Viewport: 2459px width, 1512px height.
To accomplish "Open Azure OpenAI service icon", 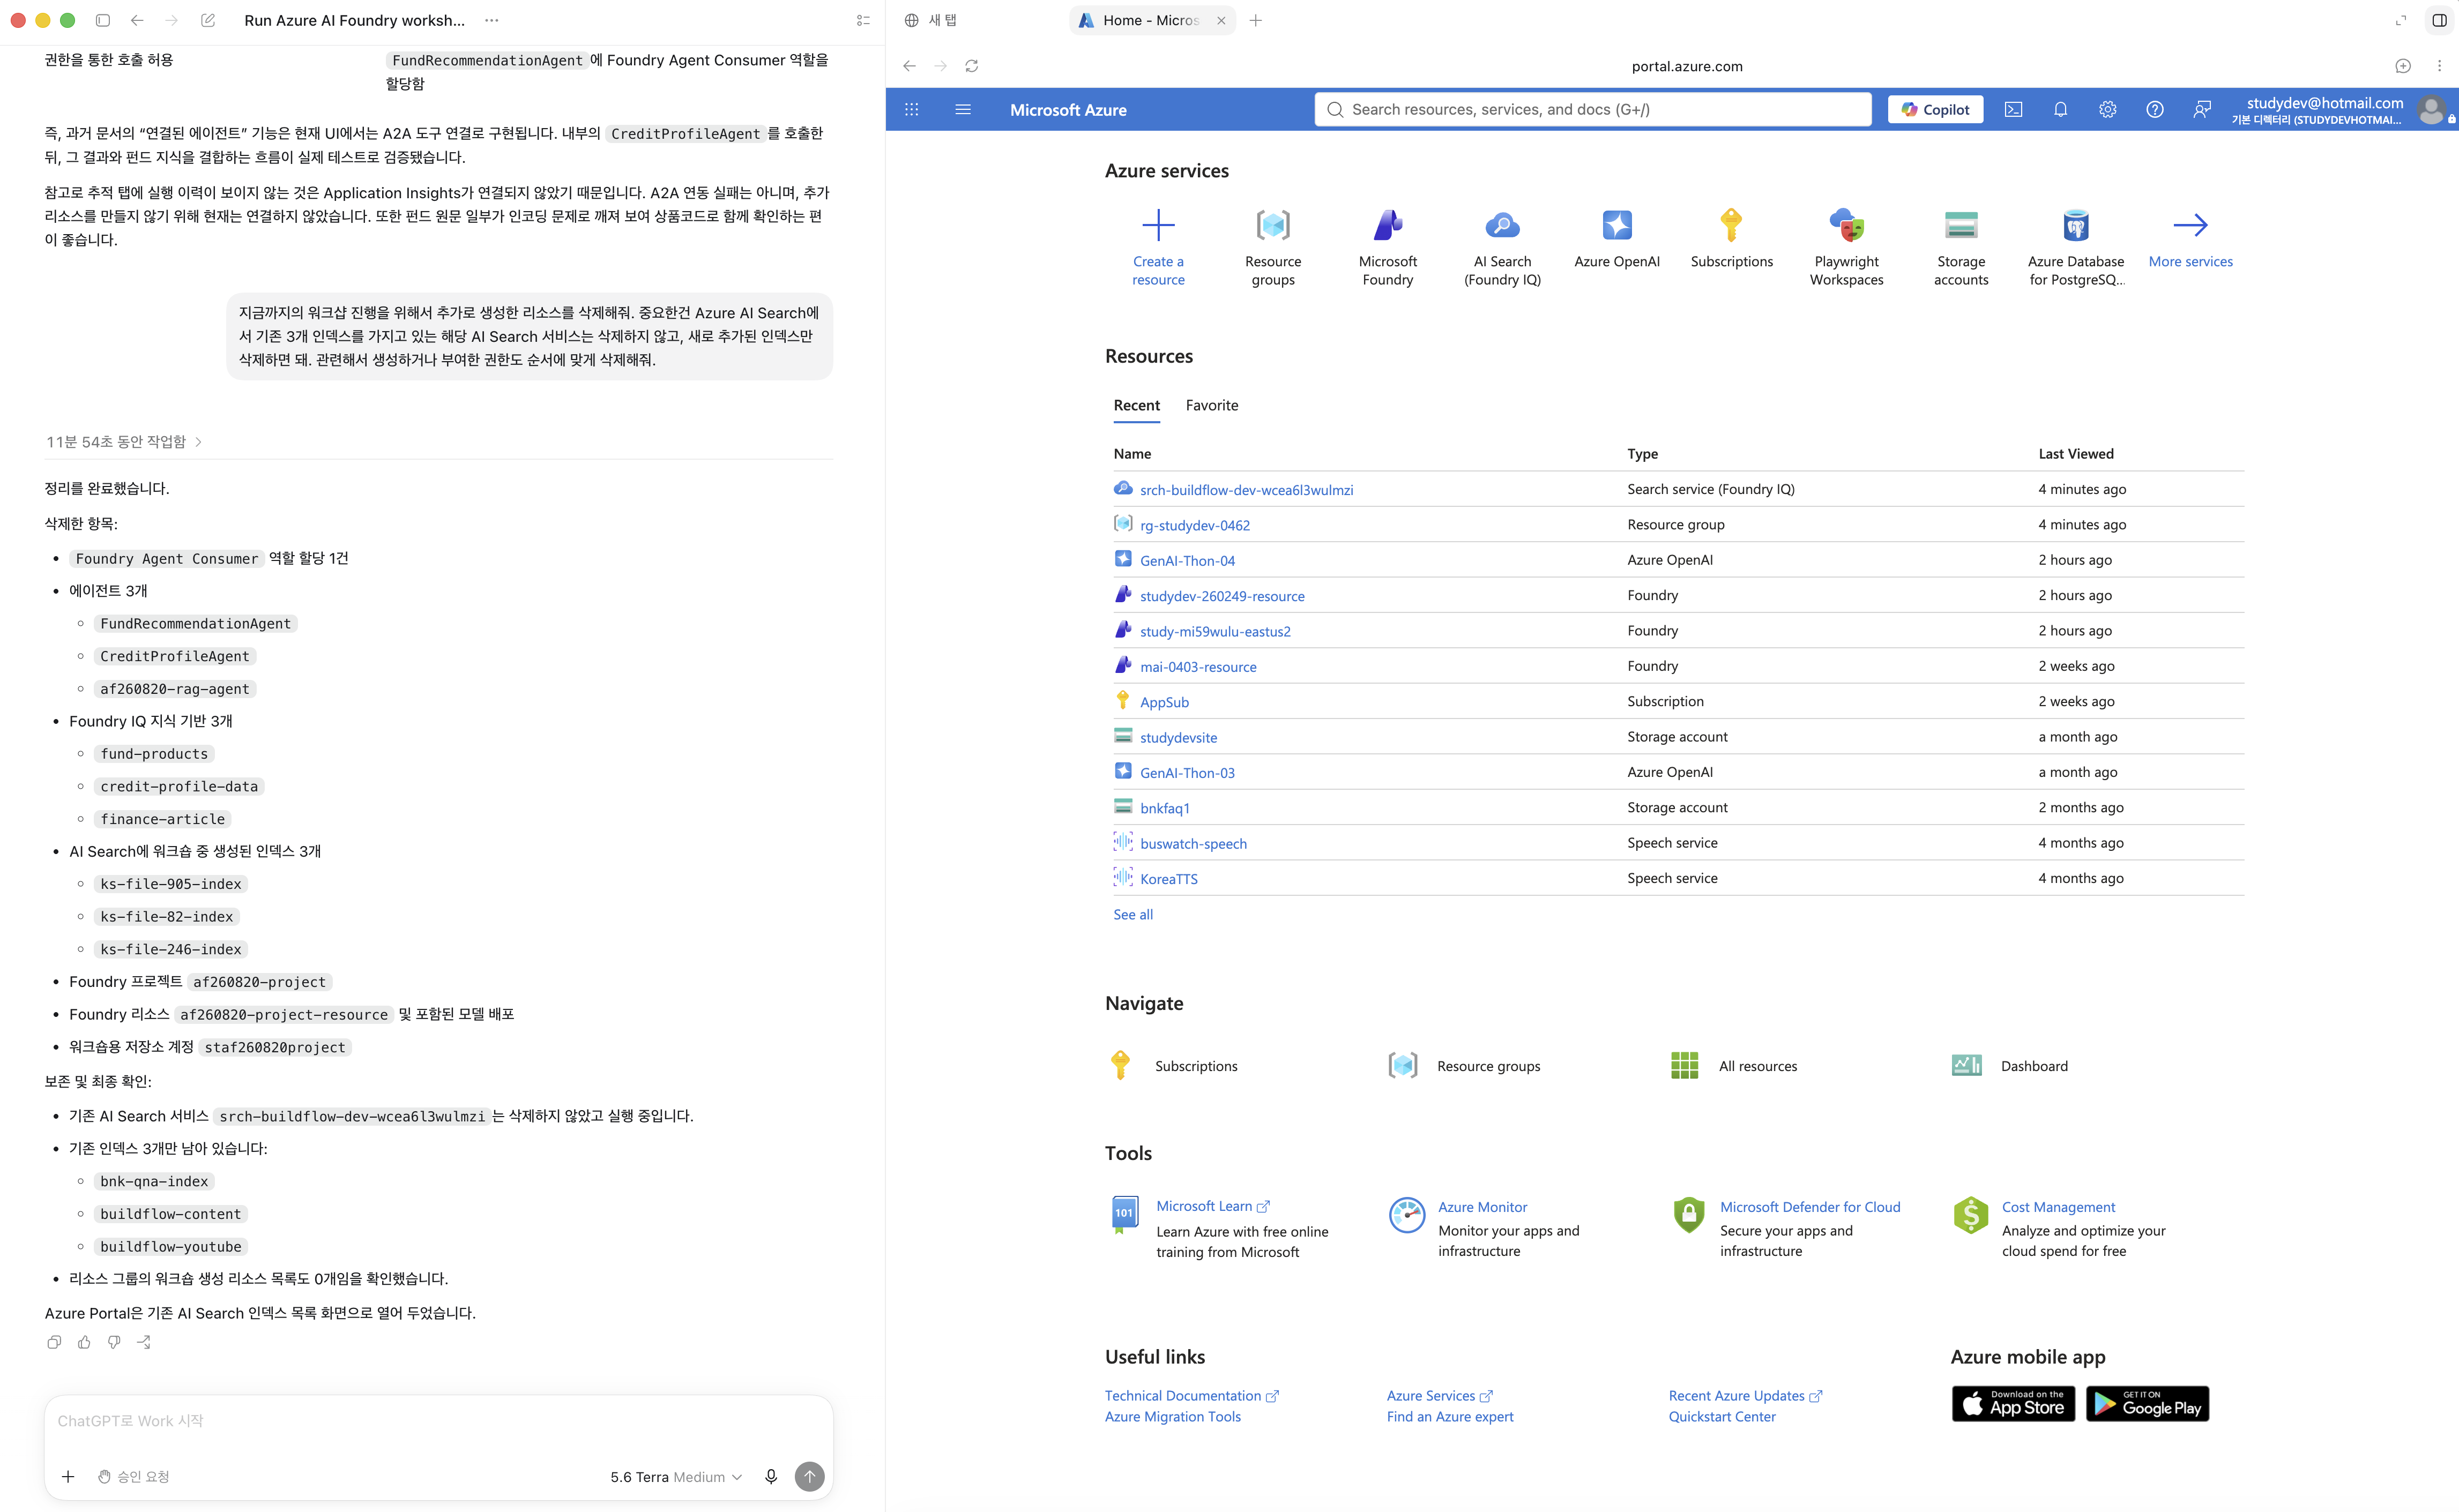I will (x=1617, y=225).
